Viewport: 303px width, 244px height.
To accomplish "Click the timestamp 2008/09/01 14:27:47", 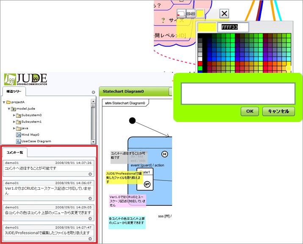I will pyautogui.click(x=73, y=227).
